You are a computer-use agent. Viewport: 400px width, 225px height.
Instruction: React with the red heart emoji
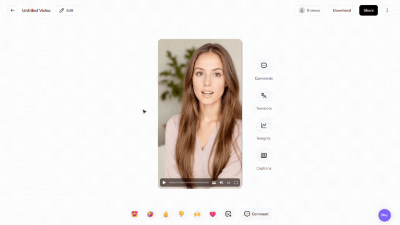[213, 214]
